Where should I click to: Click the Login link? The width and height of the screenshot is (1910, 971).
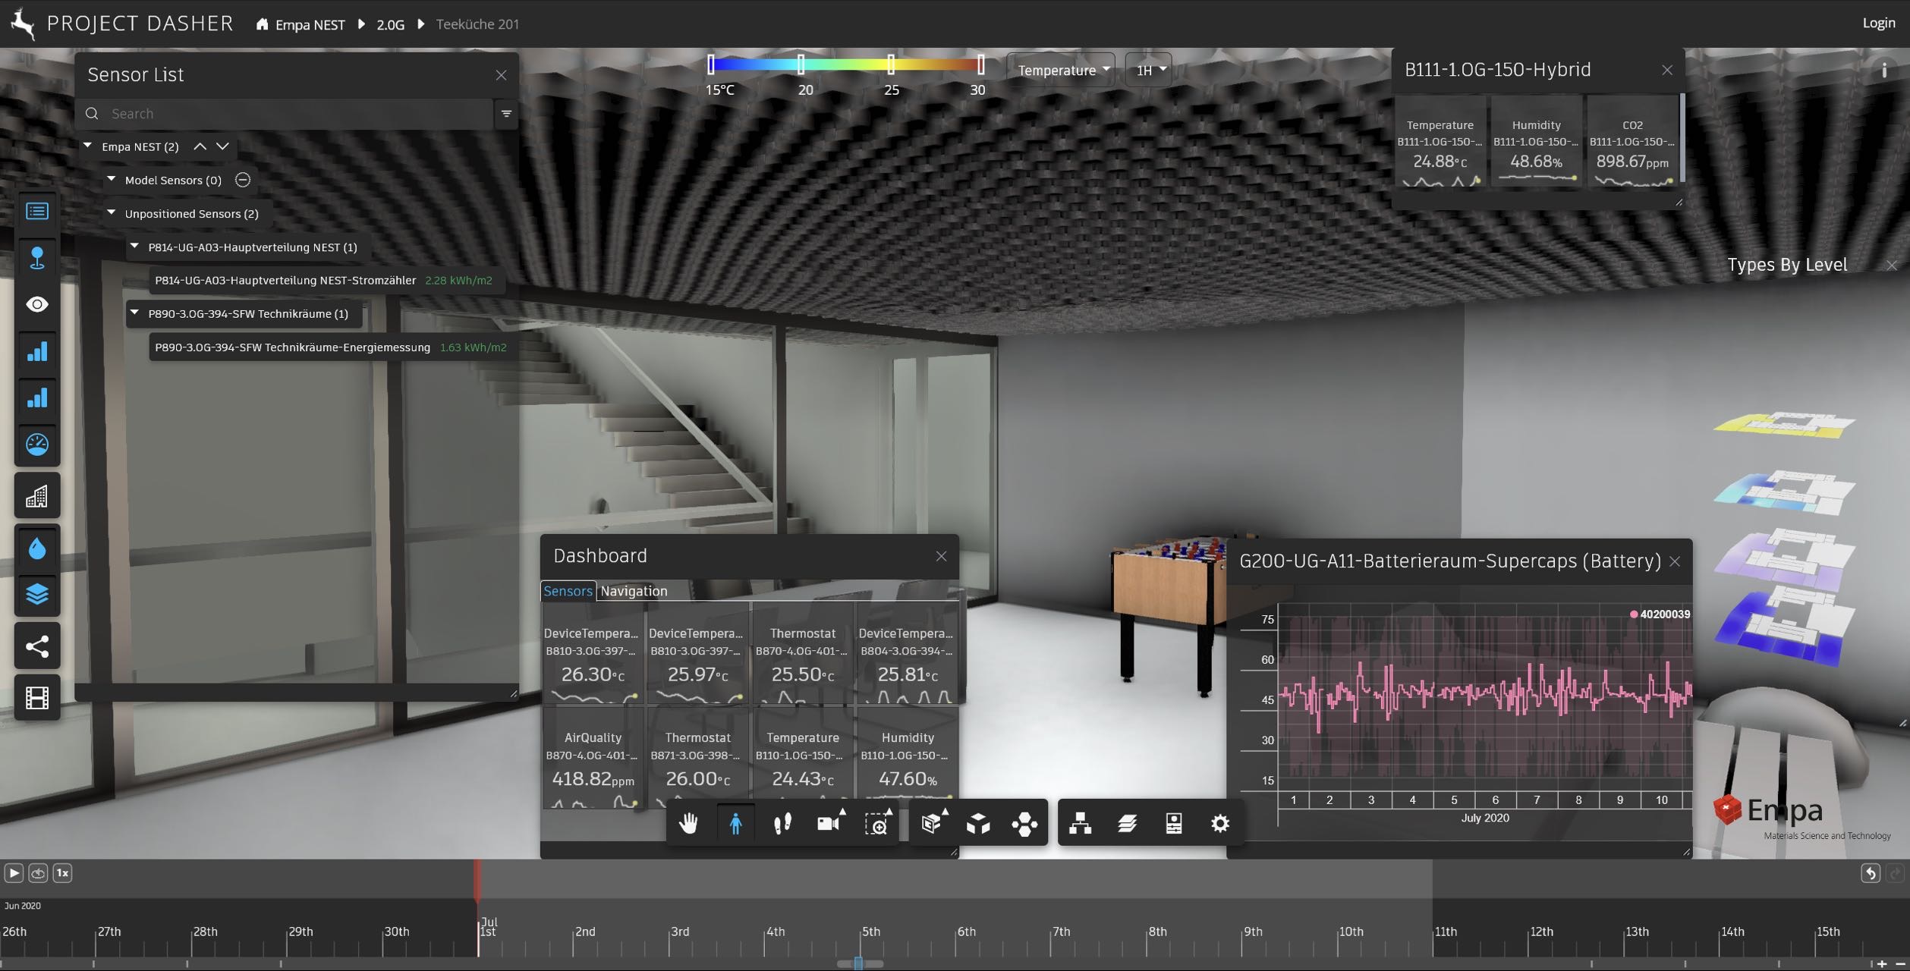(1878, 23)
